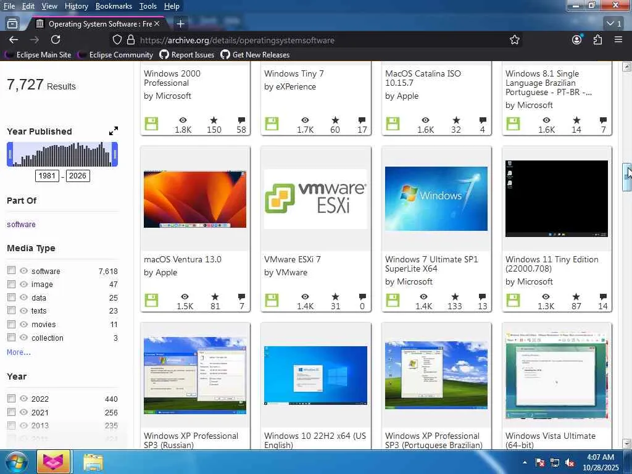
Task: Open Eclipse Main Site bookmark
Action: pyautogui.click(x=38, y=54)
